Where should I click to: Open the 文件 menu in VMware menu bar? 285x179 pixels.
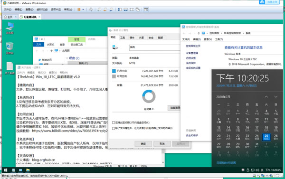tap(8, 9)
